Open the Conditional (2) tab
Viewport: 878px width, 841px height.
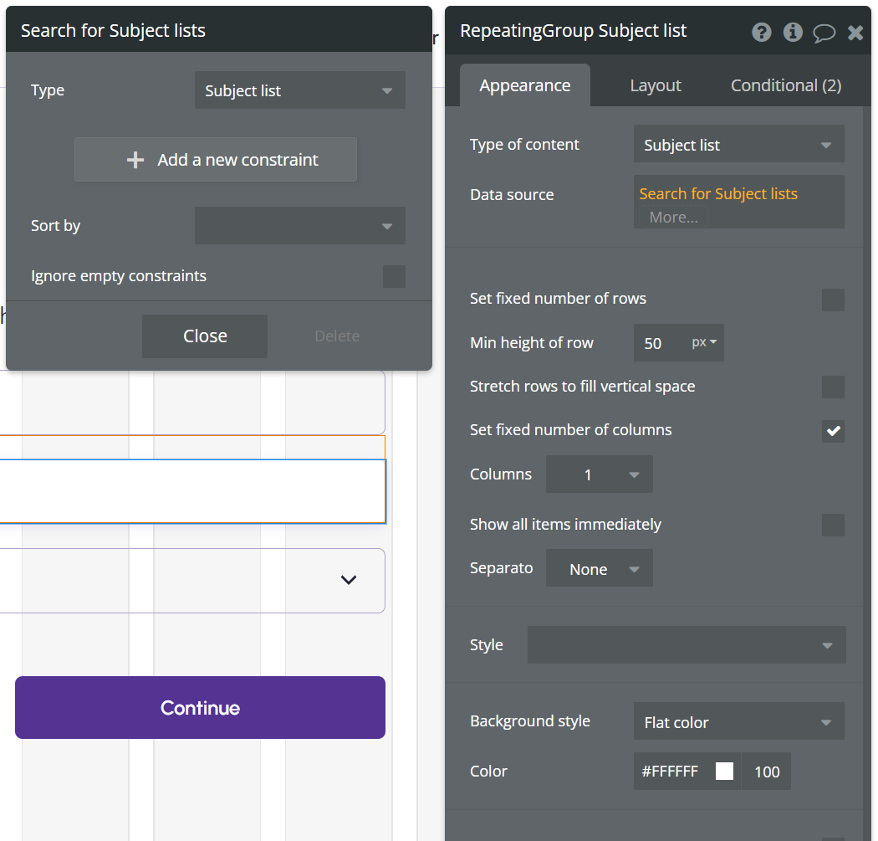[x=786, y=85]
